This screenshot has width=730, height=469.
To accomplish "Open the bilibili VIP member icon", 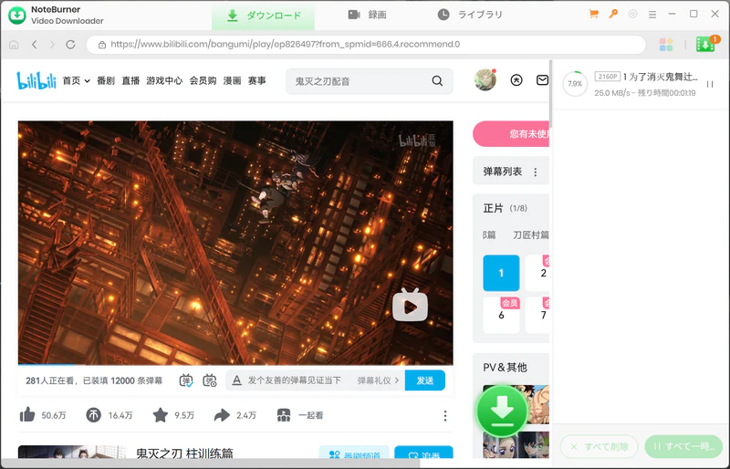I will [516, 80].
